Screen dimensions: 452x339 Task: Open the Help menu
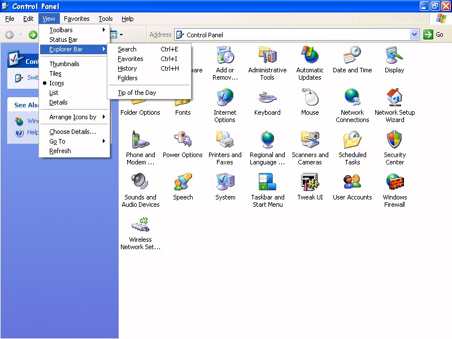(128, 19)
